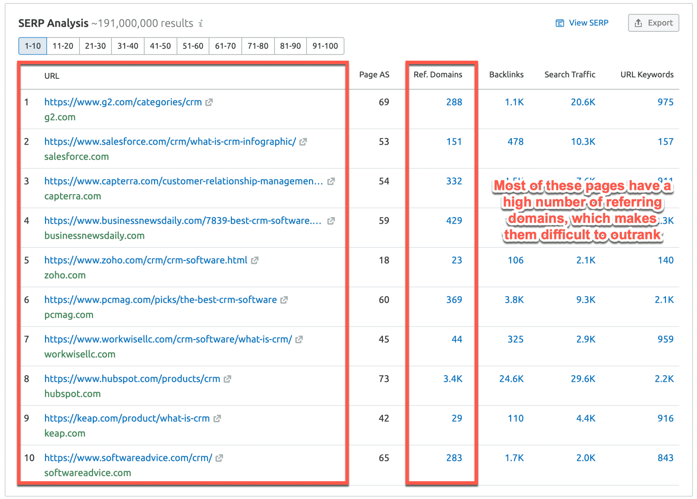The height and width of the screenshot is (499, 697).
Task: Open external link icon for keap URL
Action: 217,419
